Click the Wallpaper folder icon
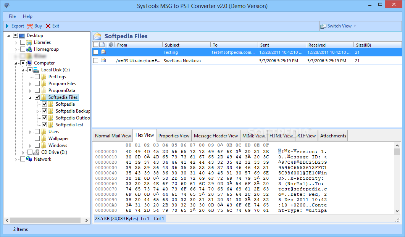 (x=44, y=139)
